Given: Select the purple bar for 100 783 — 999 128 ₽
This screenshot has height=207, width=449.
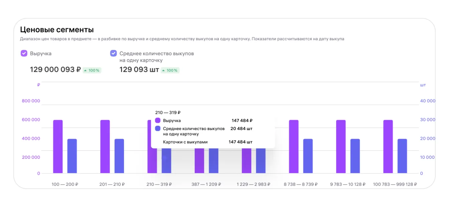Looking at the screenshot, I should 388,146.
